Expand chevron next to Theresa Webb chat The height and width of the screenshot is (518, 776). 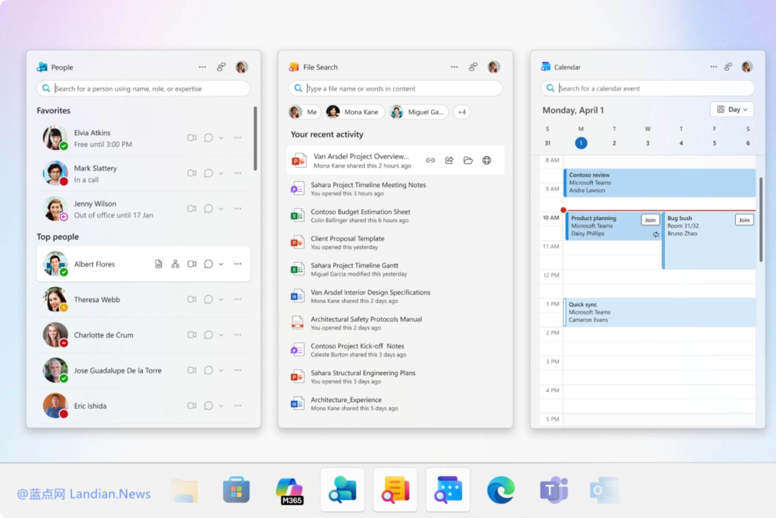(221, 300)
